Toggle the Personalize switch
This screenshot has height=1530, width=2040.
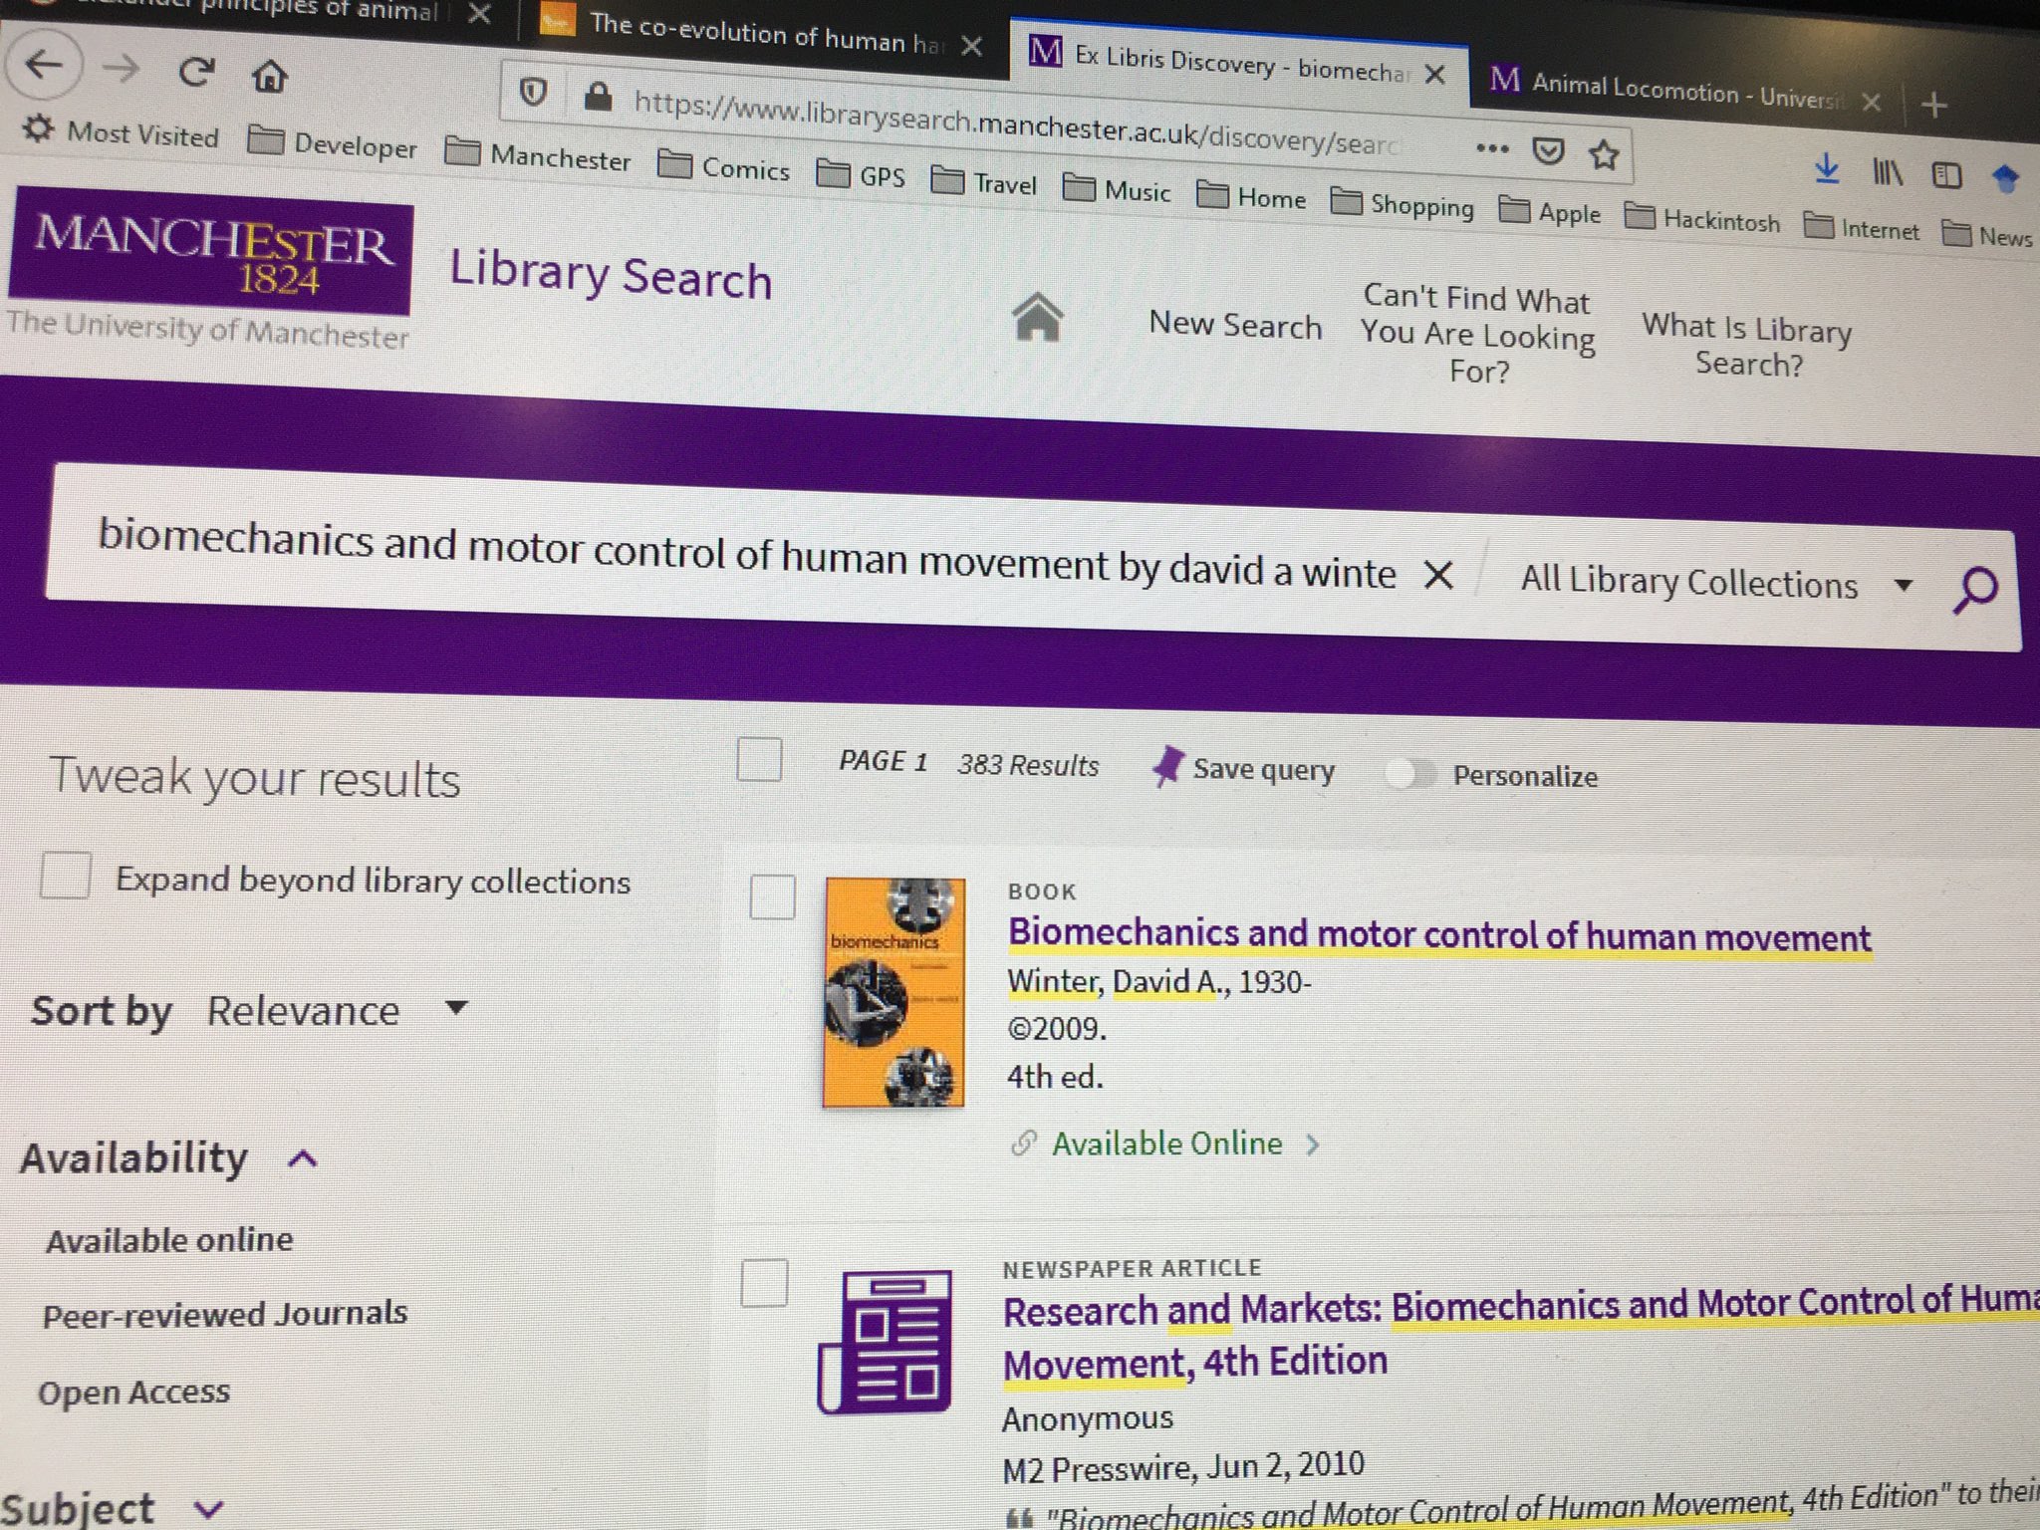click(1409, 774)
